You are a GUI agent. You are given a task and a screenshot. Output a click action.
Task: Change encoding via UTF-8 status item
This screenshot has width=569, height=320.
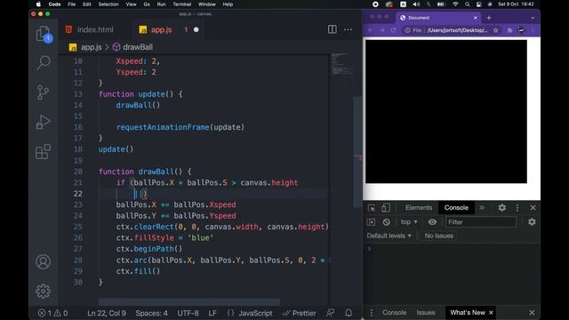pyautogui.click(x=188, y=313)
